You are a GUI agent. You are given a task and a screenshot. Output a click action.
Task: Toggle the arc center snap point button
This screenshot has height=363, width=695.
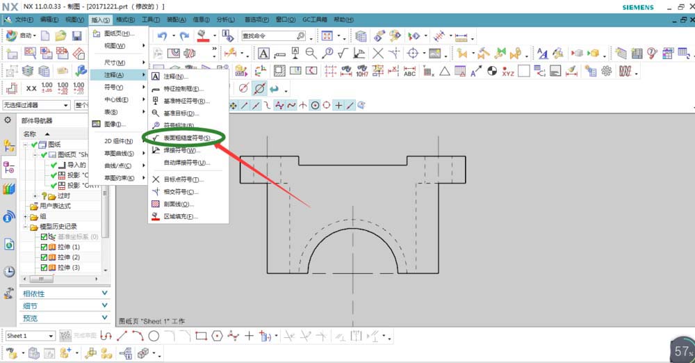315,105
